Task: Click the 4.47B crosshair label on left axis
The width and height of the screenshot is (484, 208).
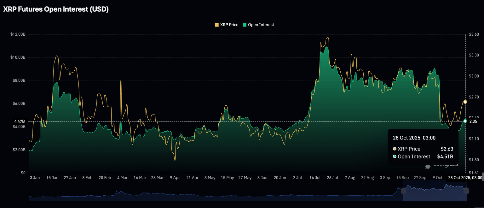Action: pyautogui.click(x=19, y=121)
